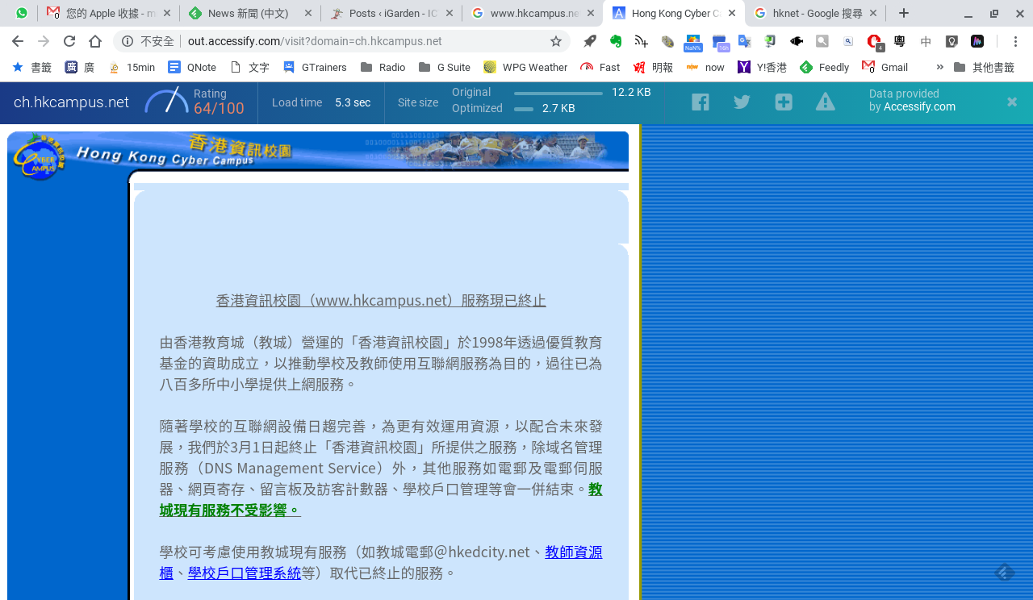This screenshot has height=600, width=1033.
Task: Switch to the Posts iGarden tab
Action: point(391,13)
